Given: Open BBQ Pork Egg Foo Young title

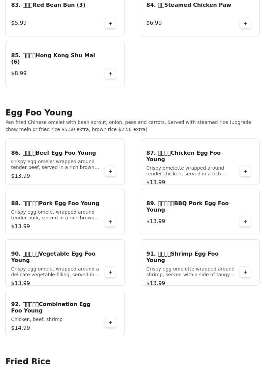Looking at the screenshot, I should (x=187, y=207).
